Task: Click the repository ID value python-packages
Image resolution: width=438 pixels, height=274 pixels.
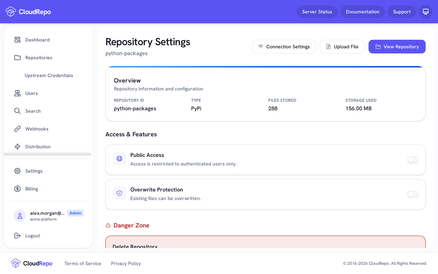Action: [135, 109]
